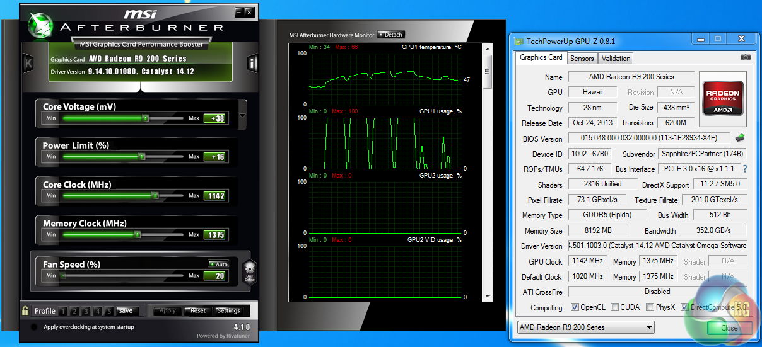Image resolution: width=762 pixels, height=347 pixels.
Task: Take a screenshot with GPU-Z camera icon
Action: tap(746, 57)
